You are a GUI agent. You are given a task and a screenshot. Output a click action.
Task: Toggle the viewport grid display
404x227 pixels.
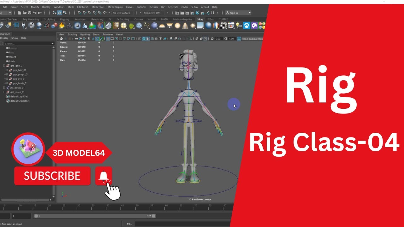108,38
